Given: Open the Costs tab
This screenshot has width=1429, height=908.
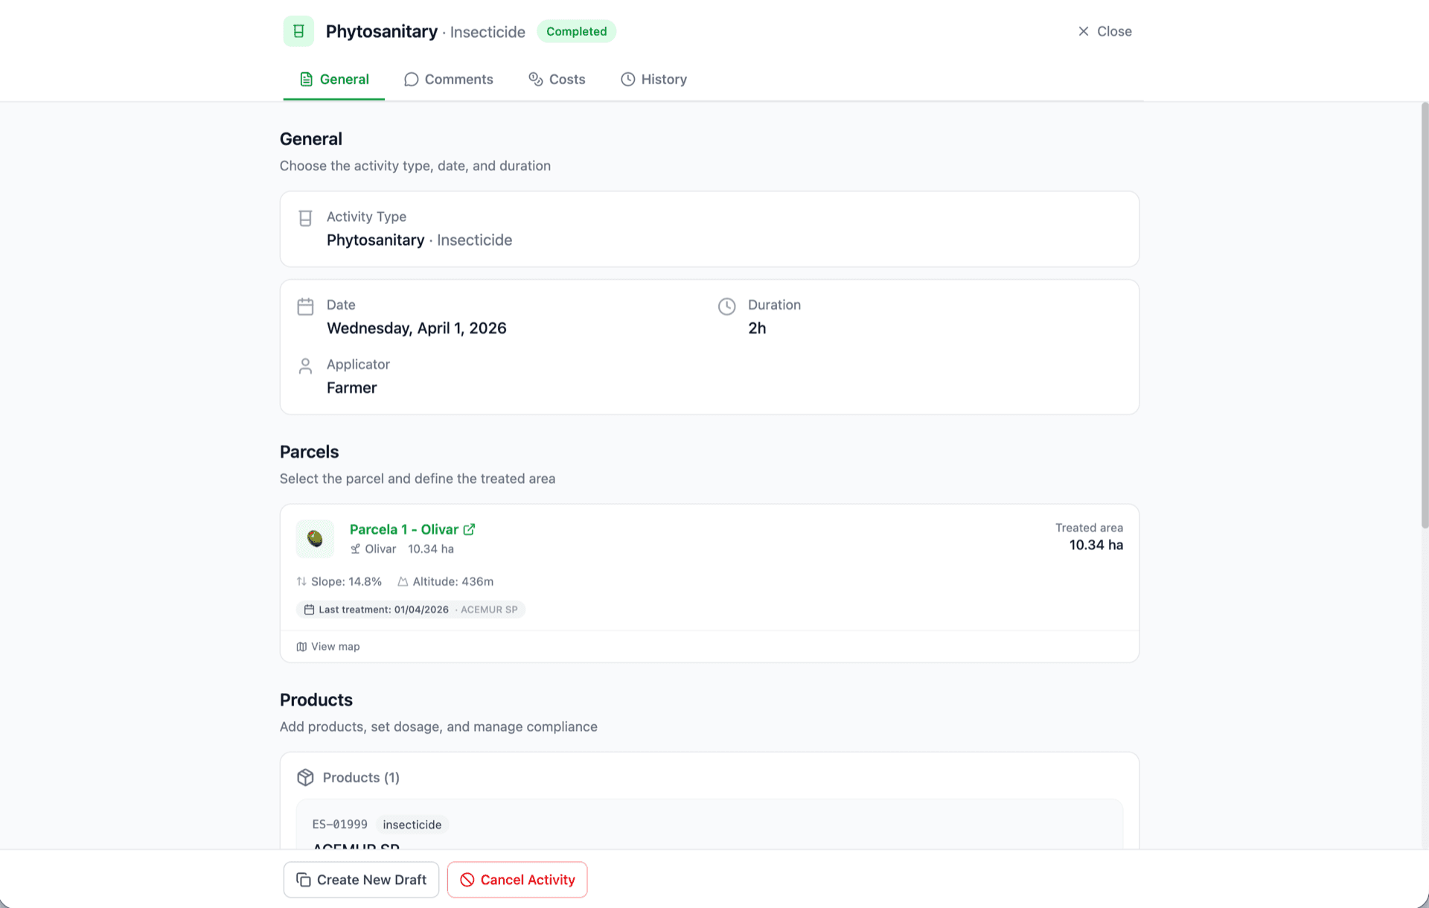Looking at the screenshot, I should click(557, 79).
